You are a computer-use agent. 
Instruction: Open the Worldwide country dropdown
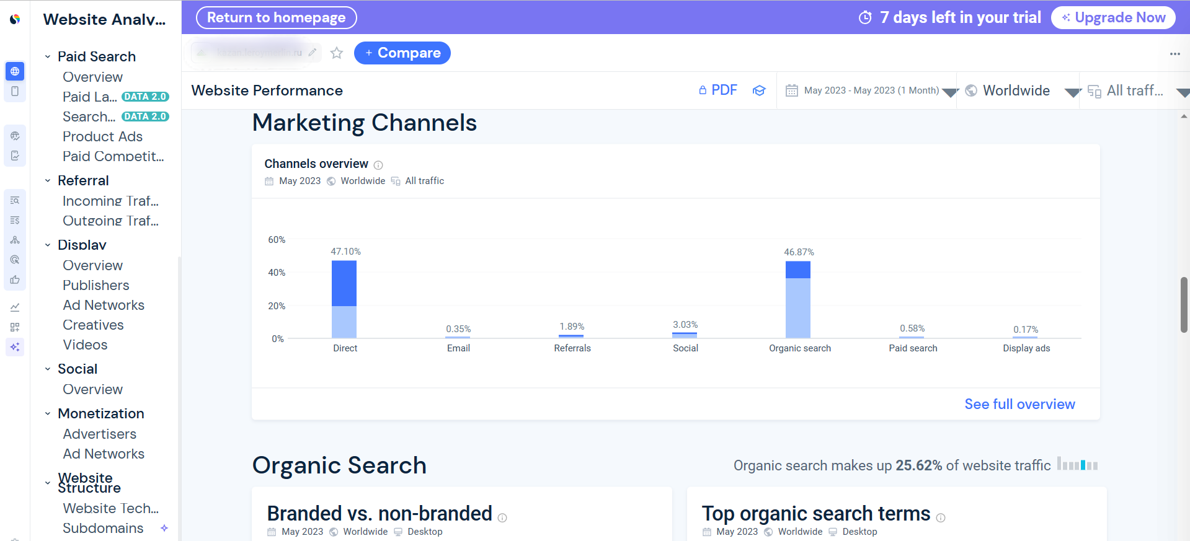[x=1022, y=90]
